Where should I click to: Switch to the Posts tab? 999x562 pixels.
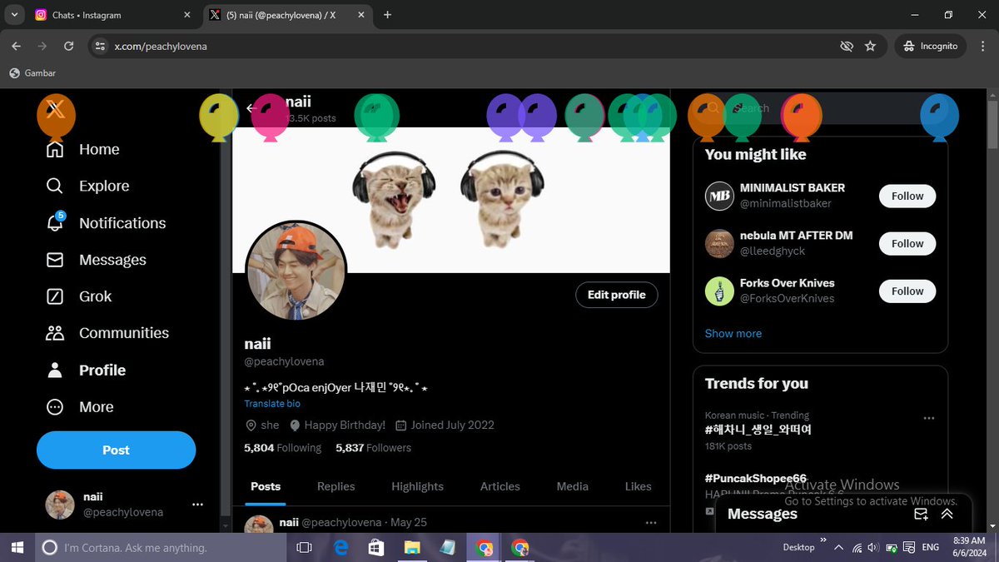(x=266, y=486)
